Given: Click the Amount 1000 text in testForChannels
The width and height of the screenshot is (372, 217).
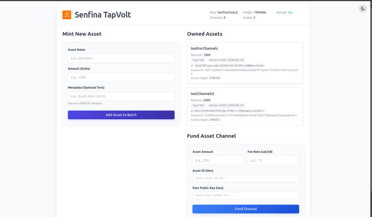Looking at the screenshot, I should tap(200, 55).
